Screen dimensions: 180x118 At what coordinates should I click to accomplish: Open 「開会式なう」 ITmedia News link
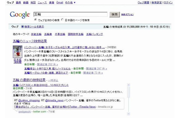pyautogui.click(x=55, y=107)
